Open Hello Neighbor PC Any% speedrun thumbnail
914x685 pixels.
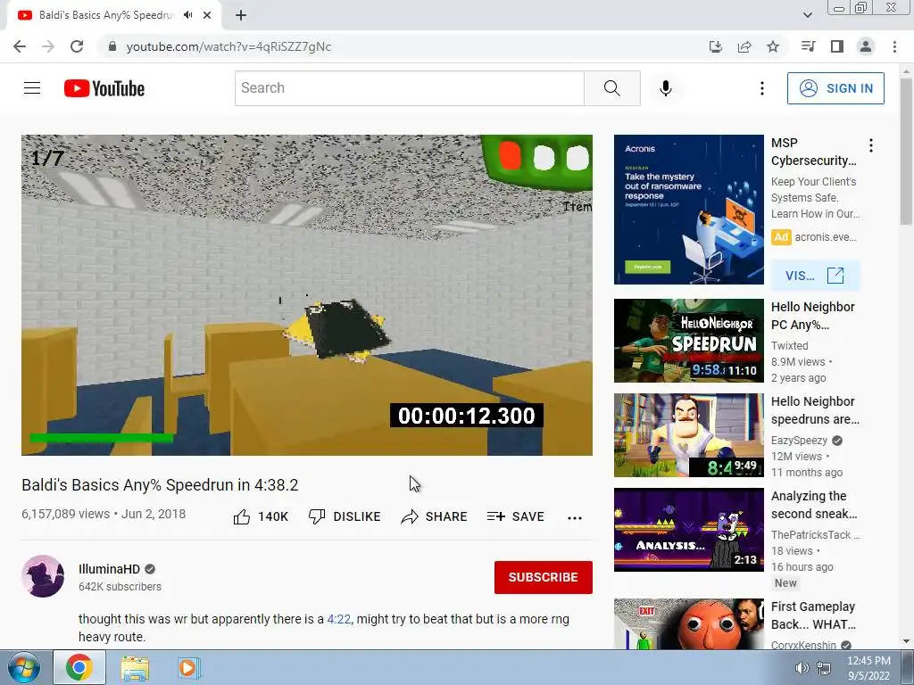[688, 340]
